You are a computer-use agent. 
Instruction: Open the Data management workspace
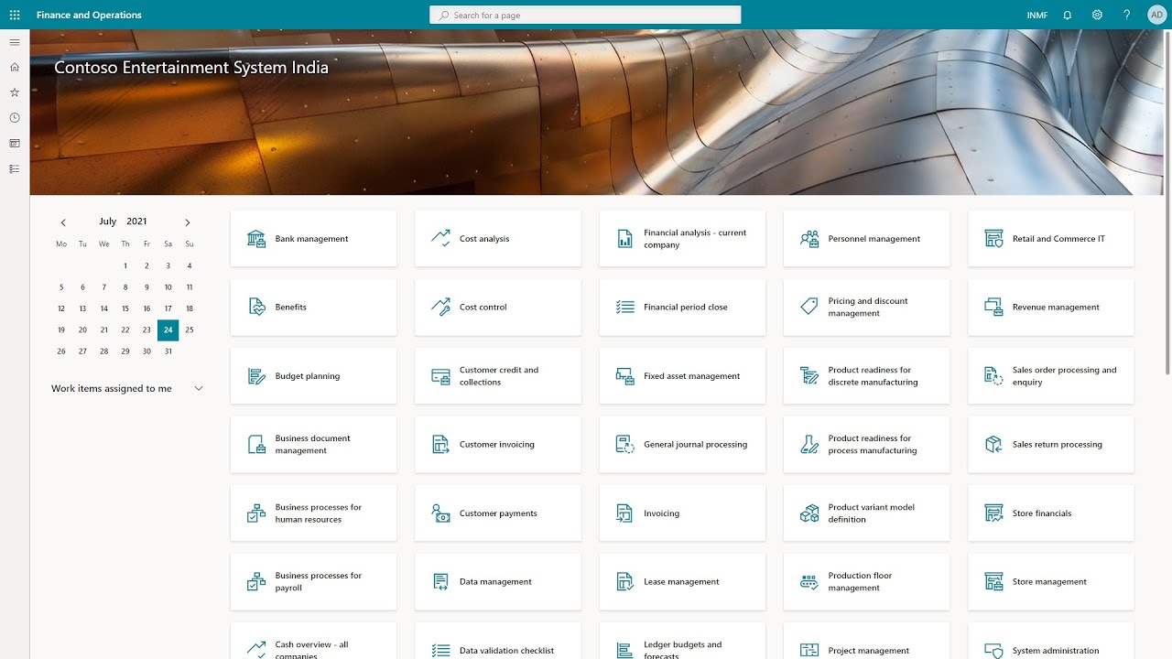pyautogui.click(x=498, y=582)
